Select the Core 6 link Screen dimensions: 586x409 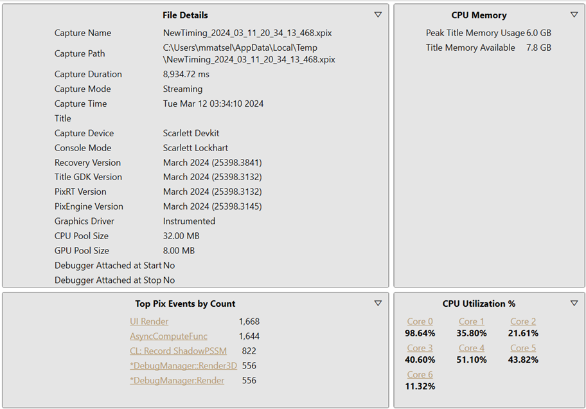pyautogui.click(x=420, y=374)
